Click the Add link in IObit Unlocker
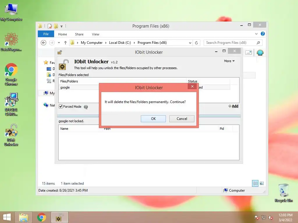Viewport: 298px width, 223px height. pos(235,106)
